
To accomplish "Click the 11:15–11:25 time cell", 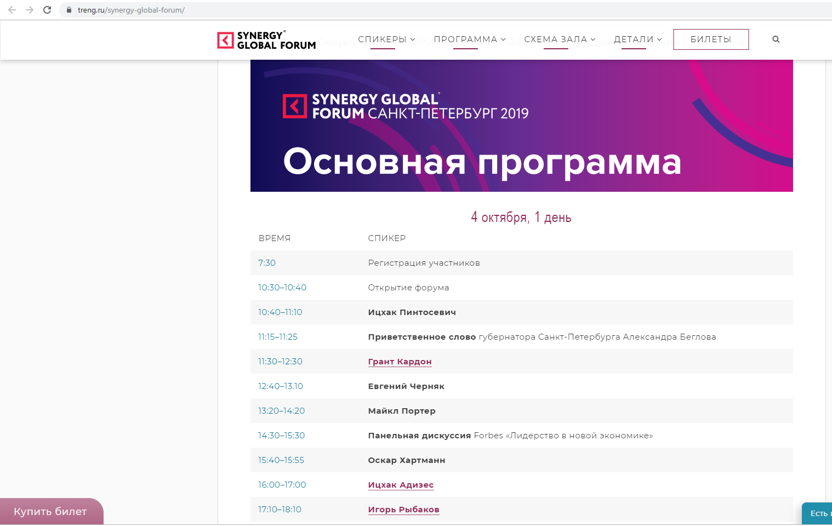I will [278, 337].
